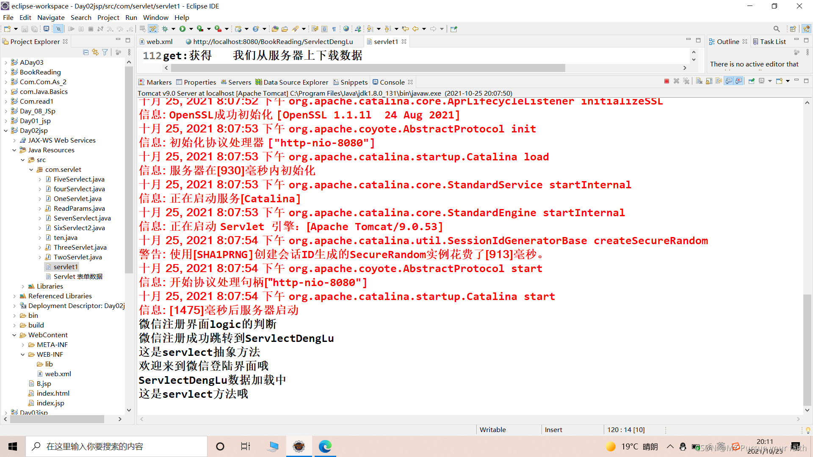Select index.jsp in Project Explorer
Image resolution: width=813 pixels, height=457 pixels.
coord(50,403)
